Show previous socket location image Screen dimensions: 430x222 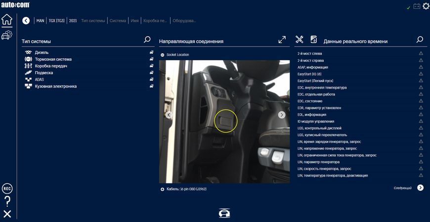tap(169, 115)
